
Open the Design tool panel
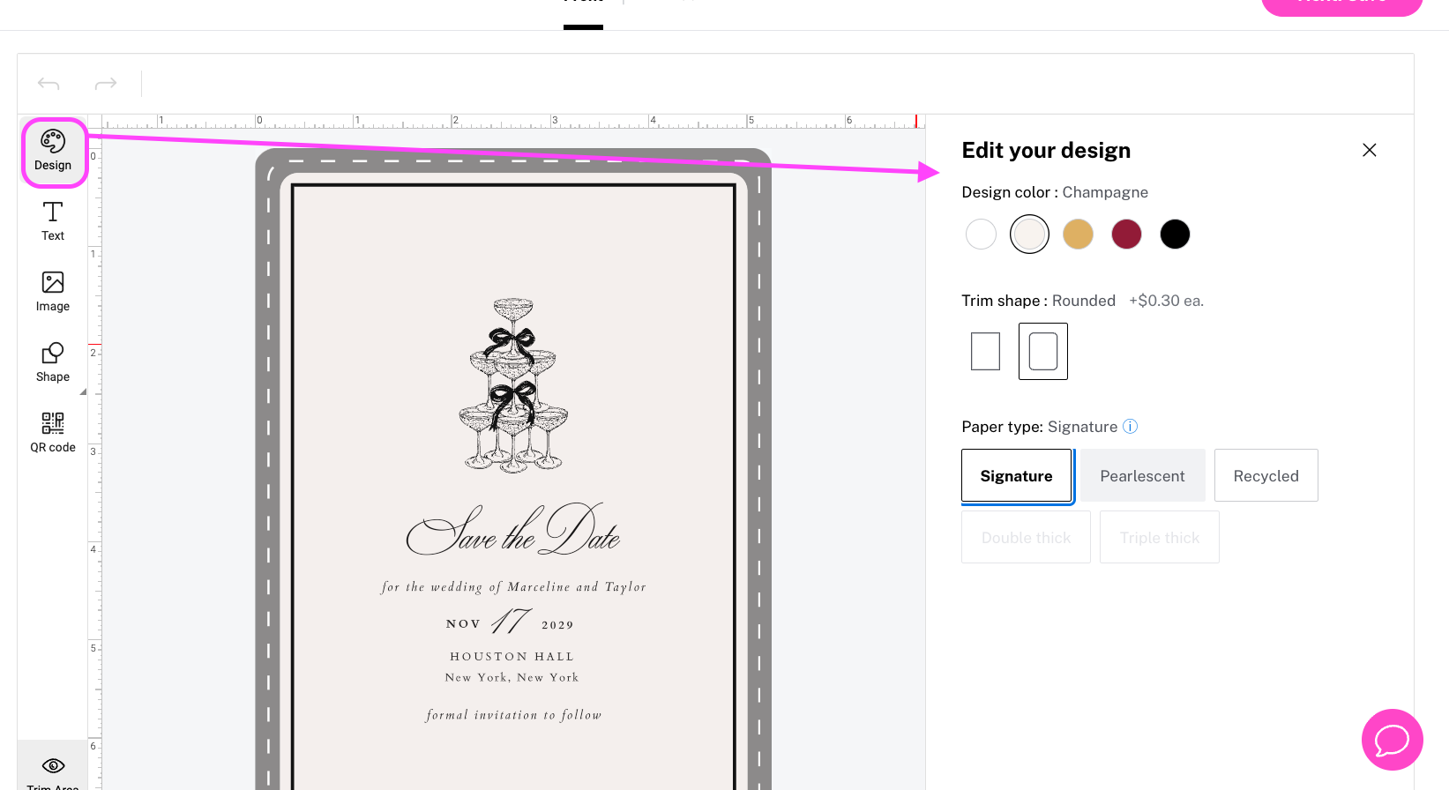53,152
